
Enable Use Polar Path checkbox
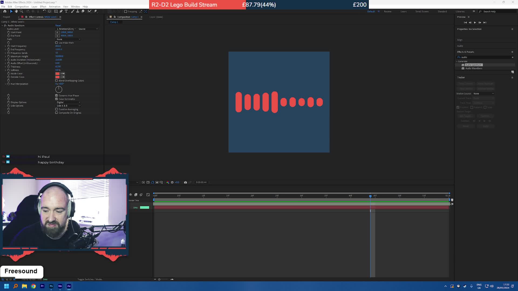click(x=56, y=43)
